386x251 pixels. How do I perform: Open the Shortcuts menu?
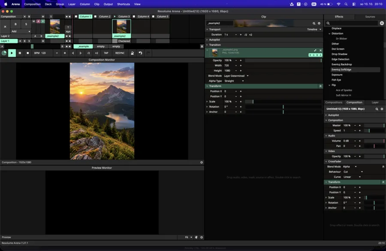click(x=124, y=4)
